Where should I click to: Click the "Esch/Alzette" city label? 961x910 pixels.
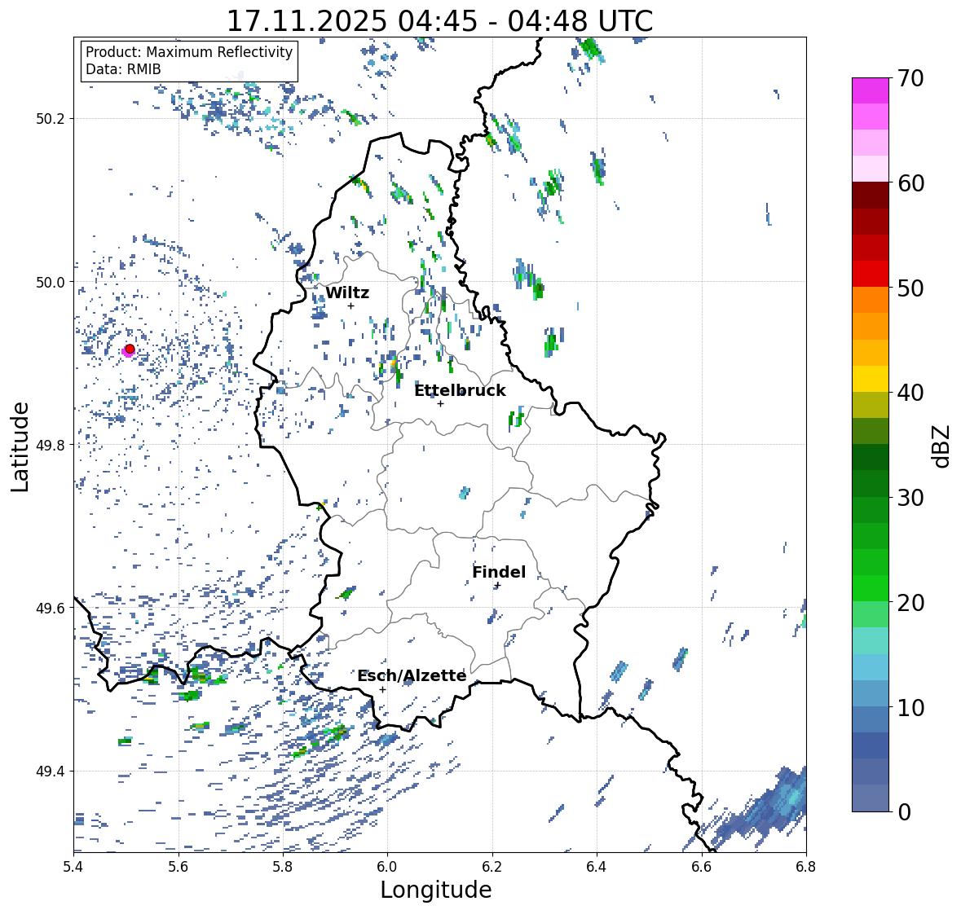(412, 675)
